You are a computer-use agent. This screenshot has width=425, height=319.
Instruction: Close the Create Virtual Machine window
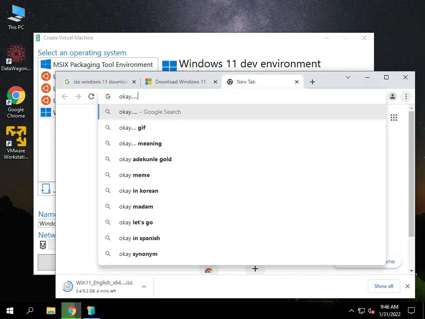(x=364, y=38)
